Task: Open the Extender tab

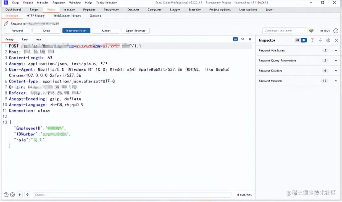Action: [195, 10]
